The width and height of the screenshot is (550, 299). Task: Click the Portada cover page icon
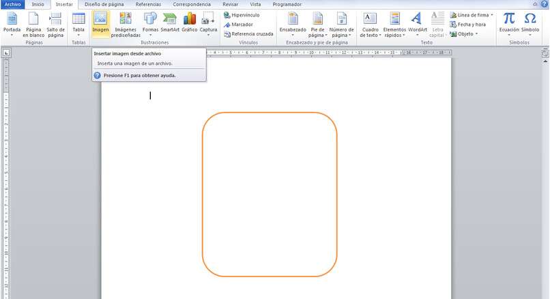(x=12, y=19)
